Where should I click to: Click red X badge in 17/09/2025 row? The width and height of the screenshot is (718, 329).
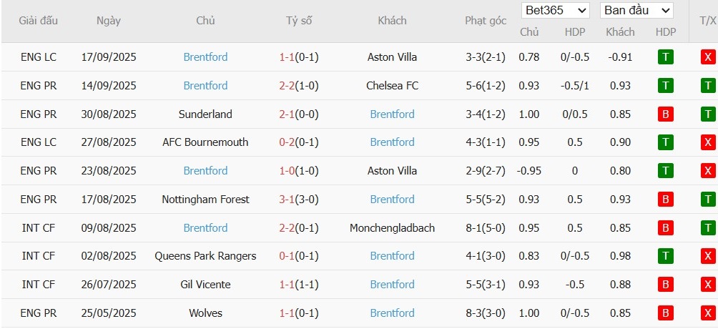(708, 57)
